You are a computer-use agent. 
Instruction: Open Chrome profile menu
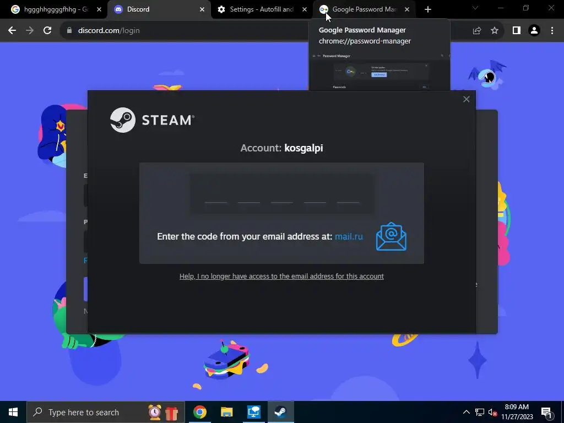click(x=534, y=31)
